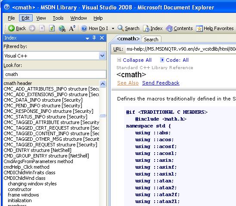The height and width of the screenshot is (206, 236).
Task: Select CMC_TAGGED_OTHER_MSG structure entry
Action: pyautogui.click(x=51, y=139)
